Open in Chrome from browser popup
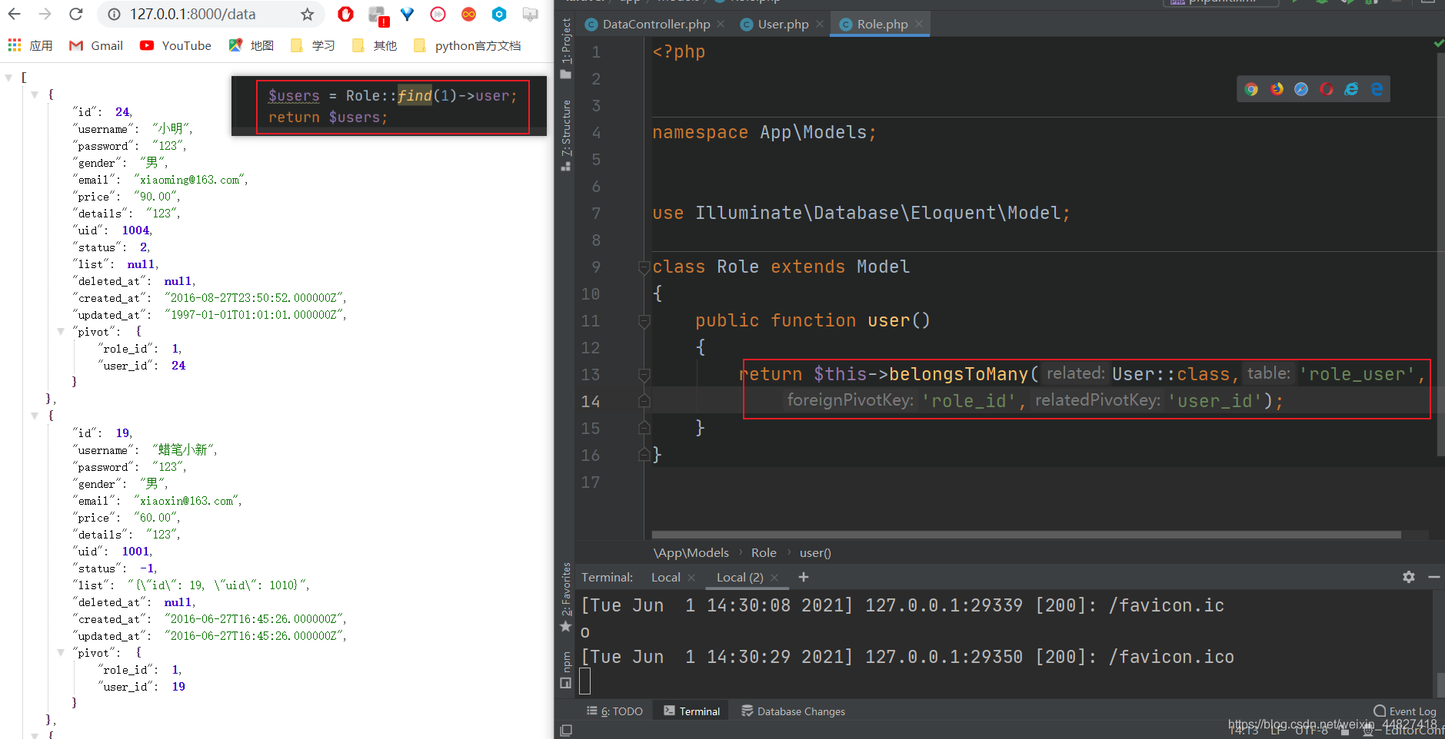This screenshot has height=739, width=1445. [1251, 89]
